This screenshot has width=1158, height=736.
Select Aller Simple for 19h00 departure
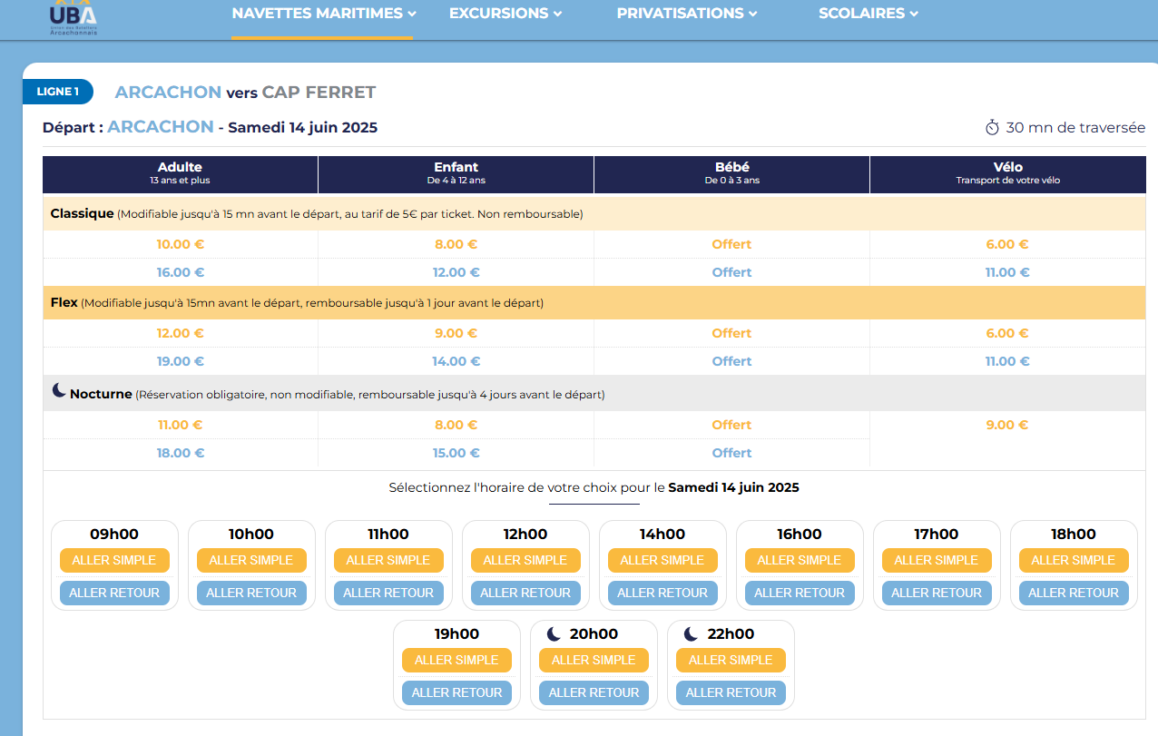(x=456, y=660)
